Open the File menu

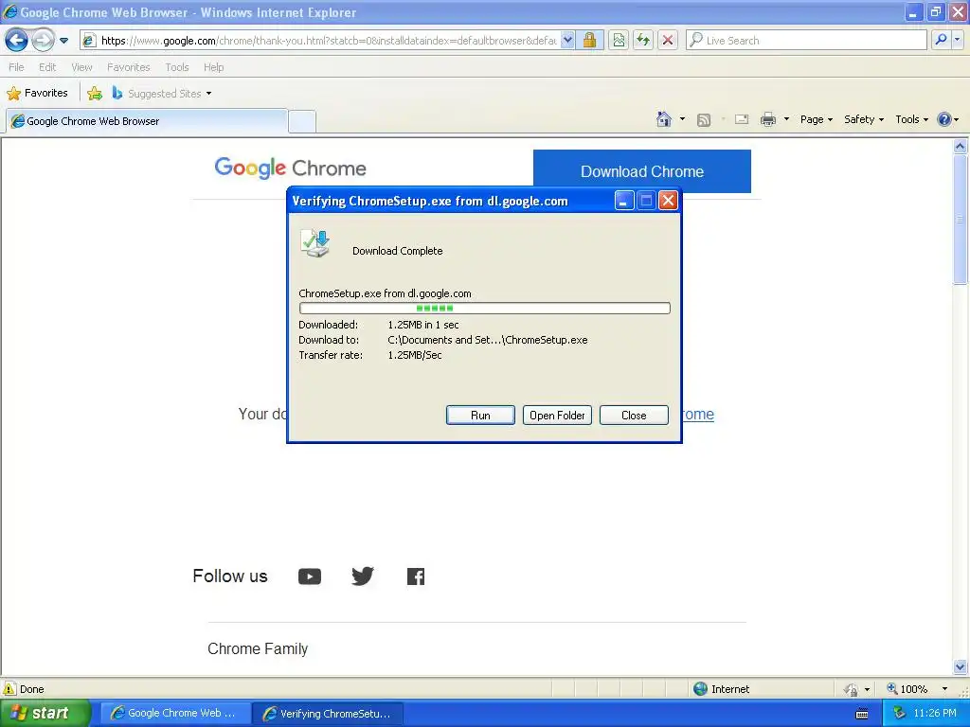coord(17,67)
